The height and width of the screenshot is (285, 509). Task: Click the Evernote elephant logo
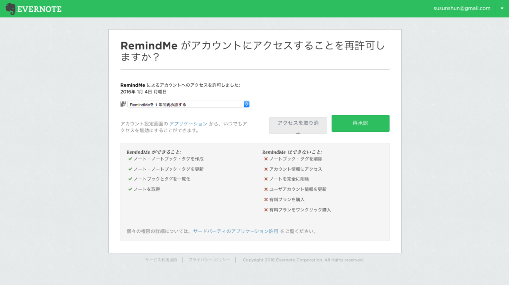click(x=11, y=9)
